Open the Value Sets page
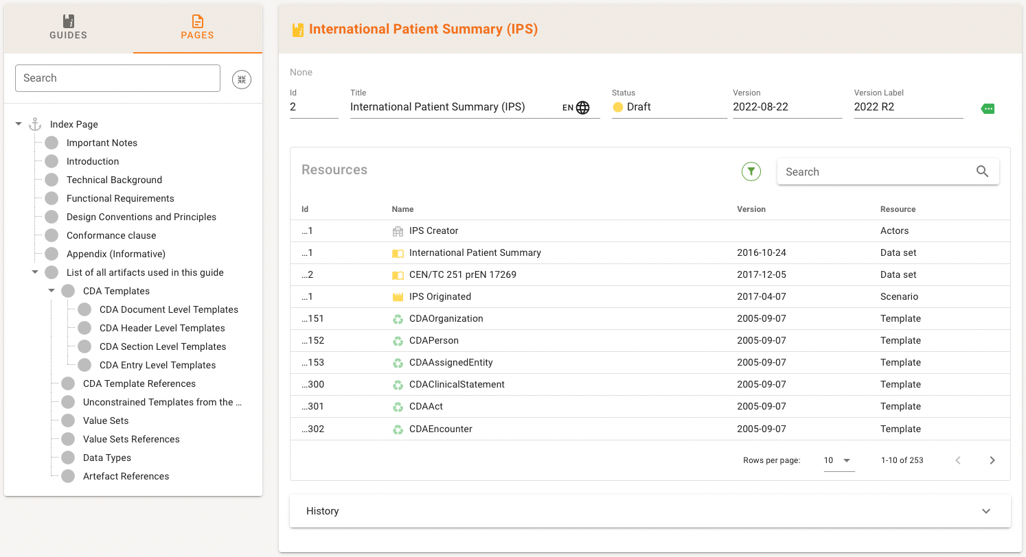Screen dimensions: 1026x557 click(x=106, y=420)
